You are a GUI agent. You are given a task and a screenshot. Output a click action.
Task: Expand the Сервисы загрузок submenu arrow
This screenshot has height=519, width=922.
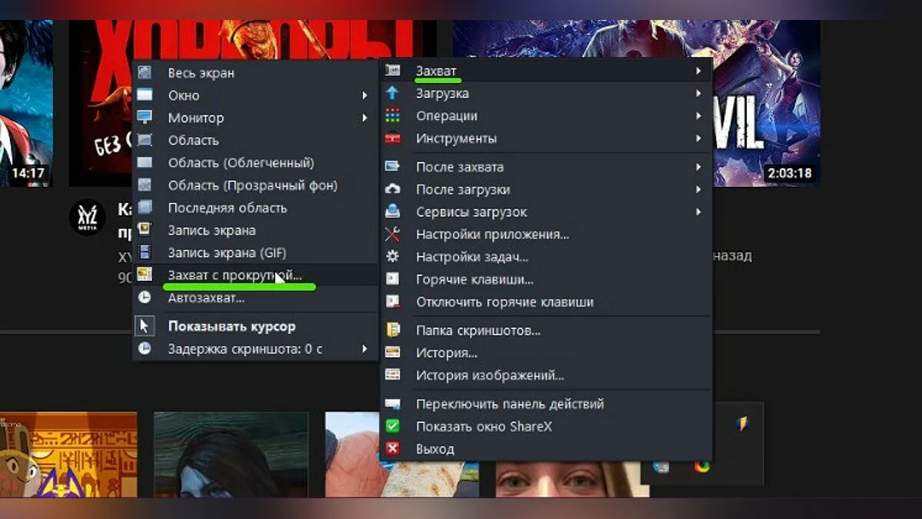click(x=698, y=211)
